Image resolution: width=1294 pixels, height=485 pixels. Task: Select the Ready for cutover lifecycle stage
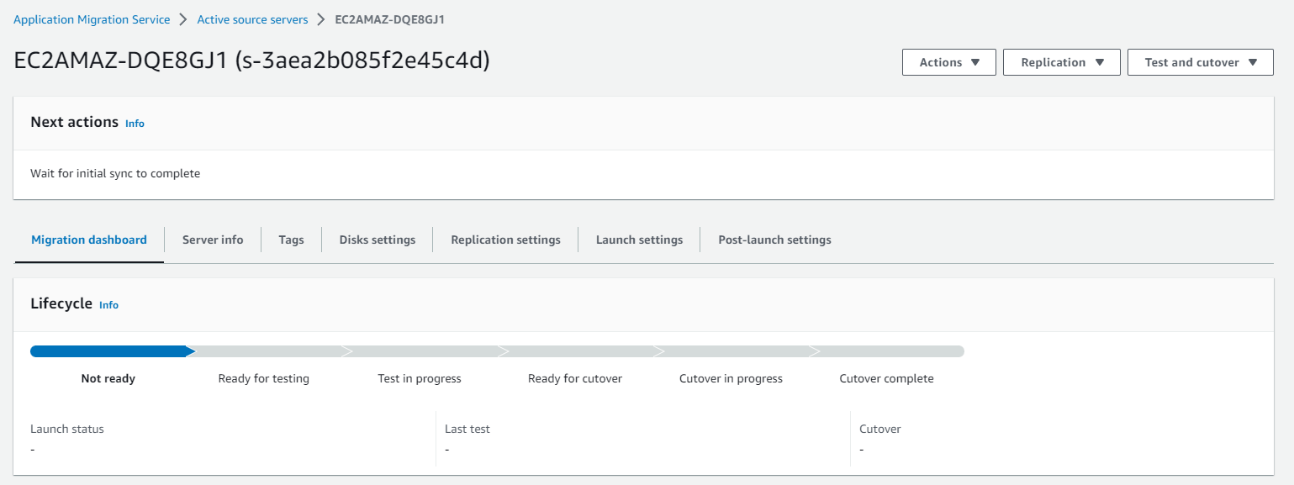(x=575, y=378)
